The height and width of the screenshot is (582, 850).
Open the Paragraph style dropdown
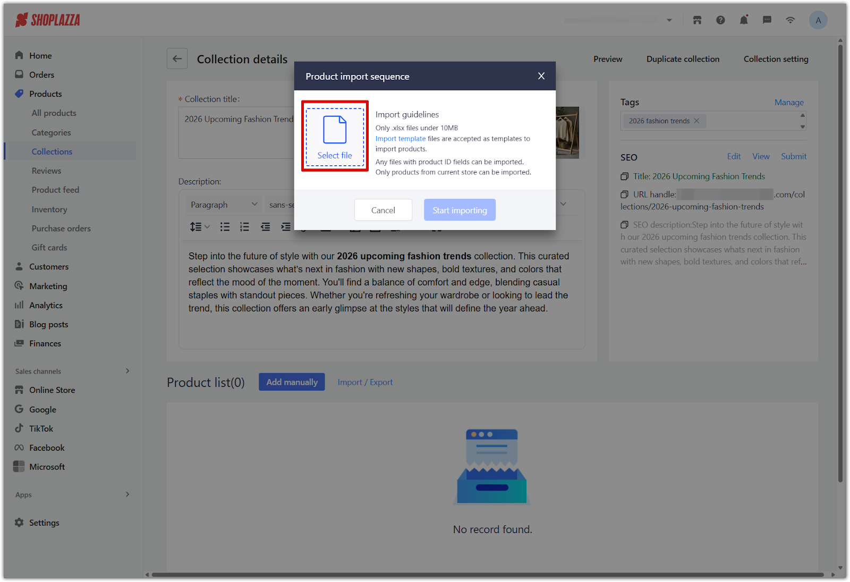[x=224, y=205]
